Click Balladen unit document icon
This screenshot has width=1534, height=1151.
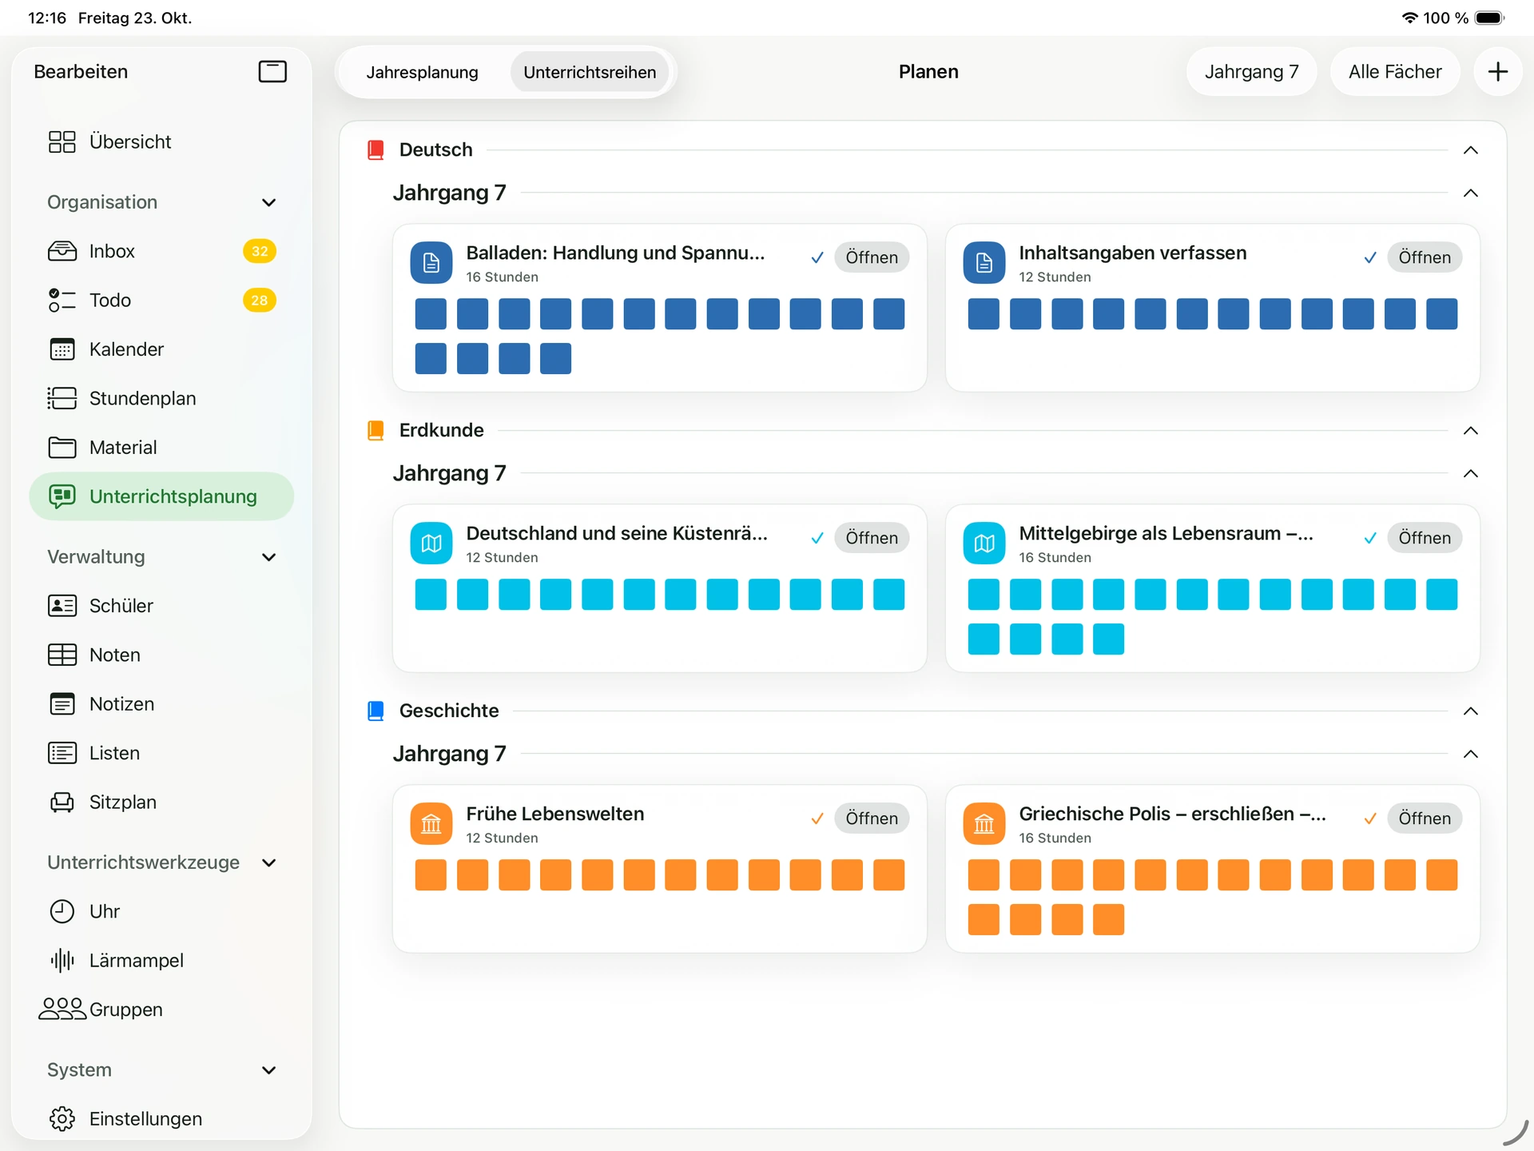point(431,262)
